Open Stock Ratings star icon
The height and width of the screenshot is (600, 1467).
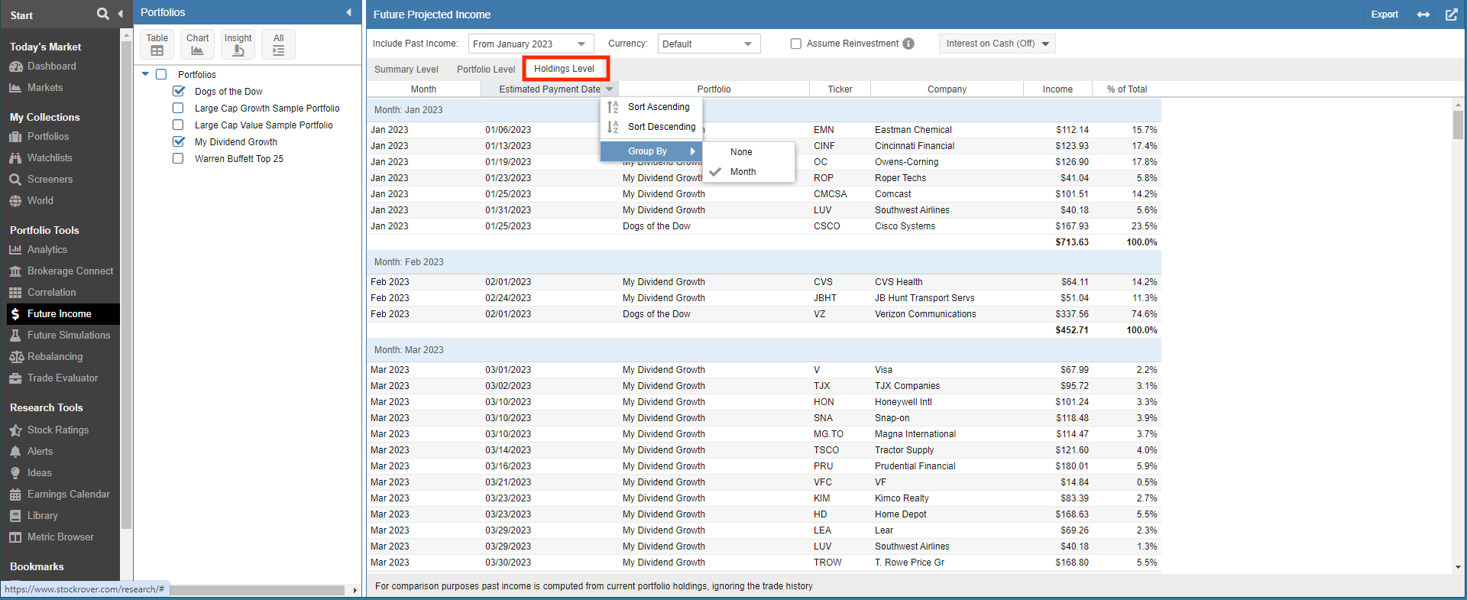point(15,430)
